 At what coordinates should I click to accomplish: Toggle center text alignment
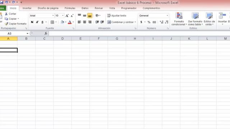[x=85, y=22]
